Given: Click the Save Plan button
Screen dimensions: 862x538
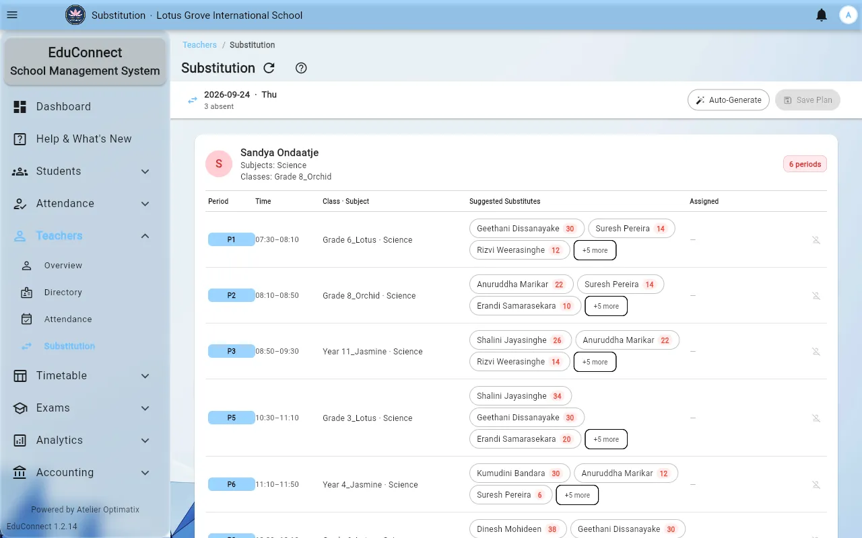Looking at the screenshot, I should coord(807,100).
